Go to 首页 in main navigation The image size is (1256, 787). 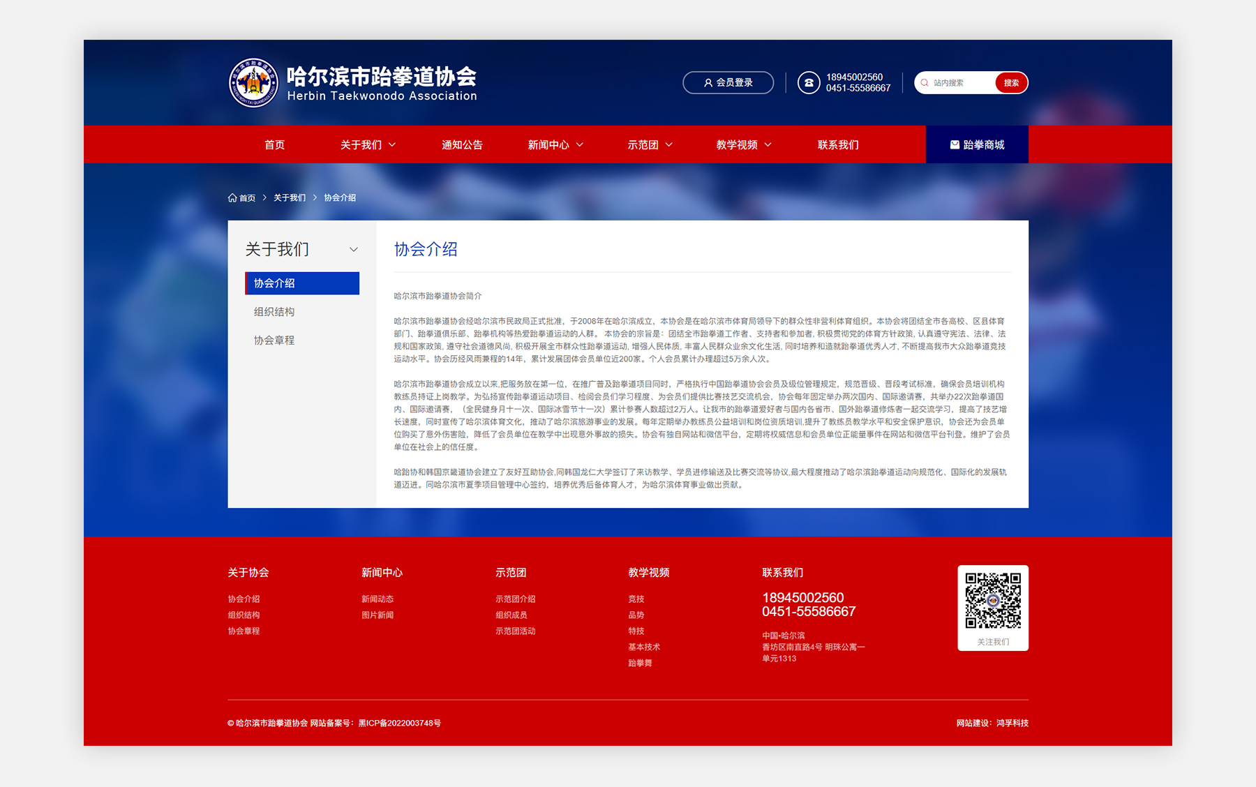[274, 144]
